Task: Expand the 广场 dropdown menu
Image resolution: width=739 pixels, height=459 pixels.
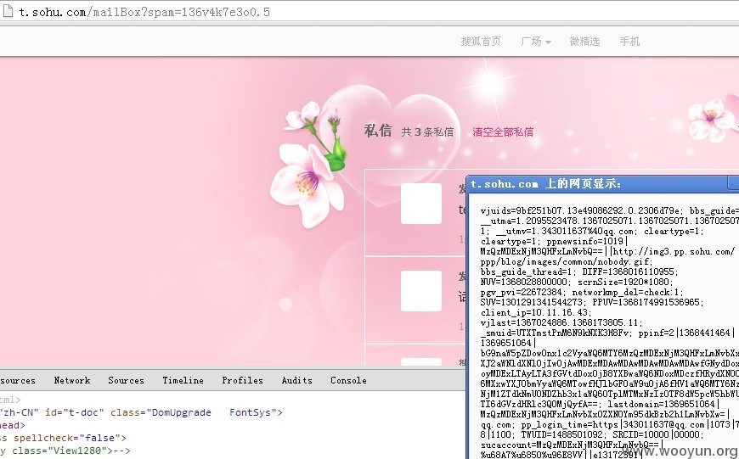Action: [x=536, y=42]
